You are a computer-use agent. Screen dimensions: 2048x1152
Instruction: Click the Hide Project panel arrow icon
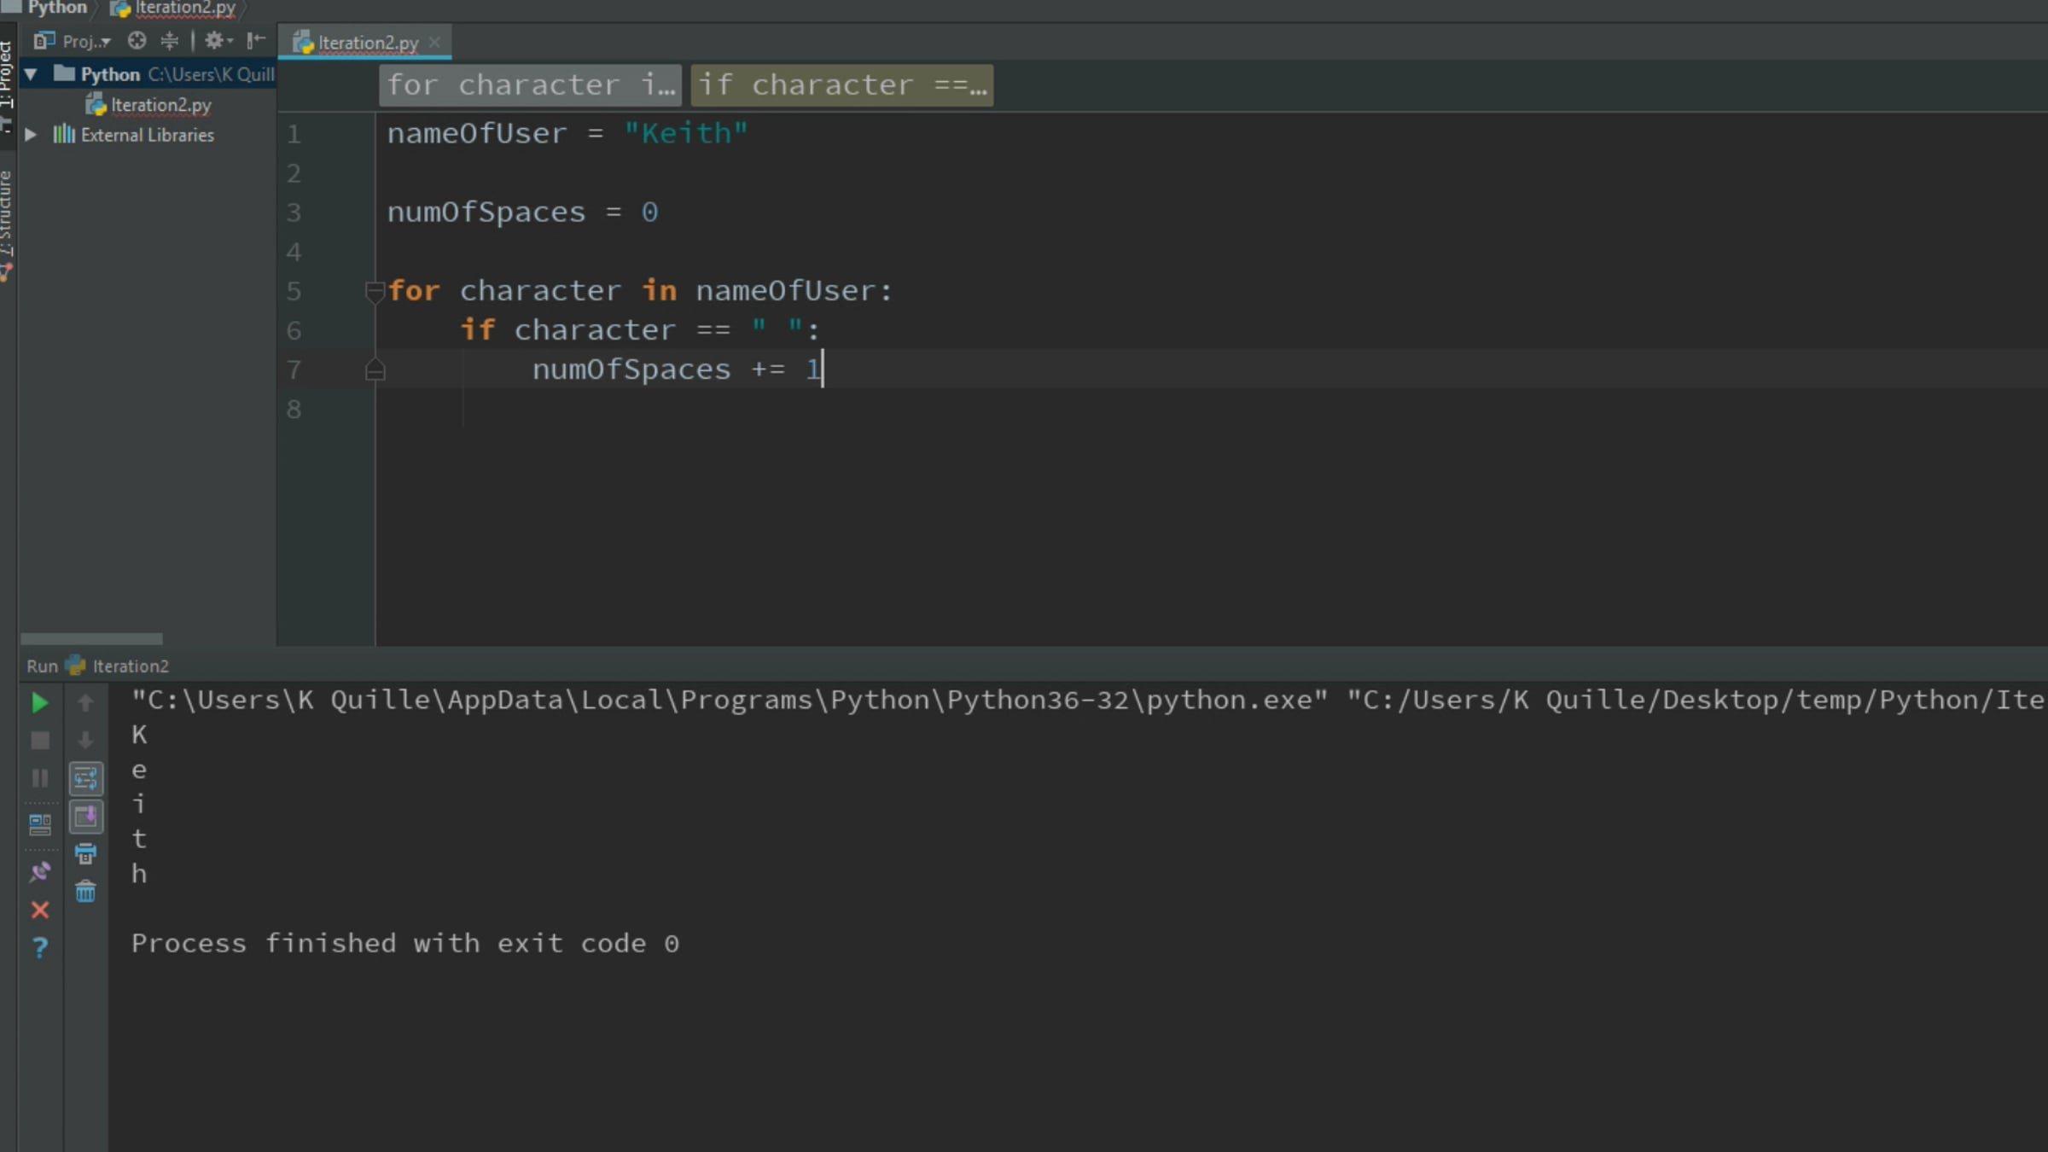[x=256, y=40]
